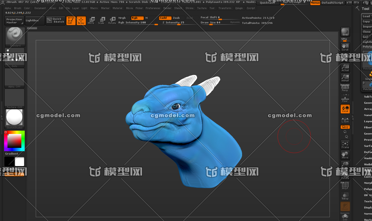Open the Zplugin menu
Viewport: 372px width, 221px height.
coord(239,8)
